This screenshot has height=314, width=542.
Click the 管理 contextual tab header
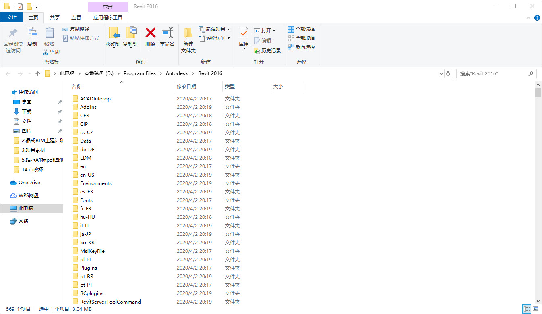(108, 7)
